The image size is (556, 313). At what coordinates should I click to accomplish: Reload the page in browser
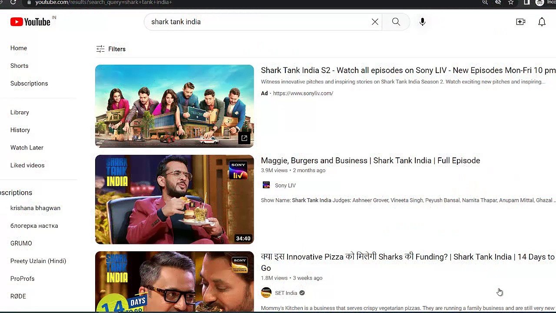click(x=13, y=2)
